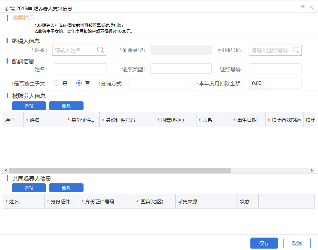Open the 分摊方式 dropdown
The width and height of the screenshot is (318, 250).
[x=160, y=83]
